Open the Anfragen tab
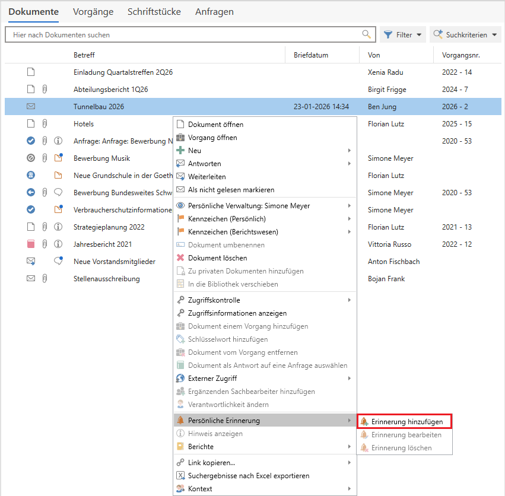 click(214, 12)
